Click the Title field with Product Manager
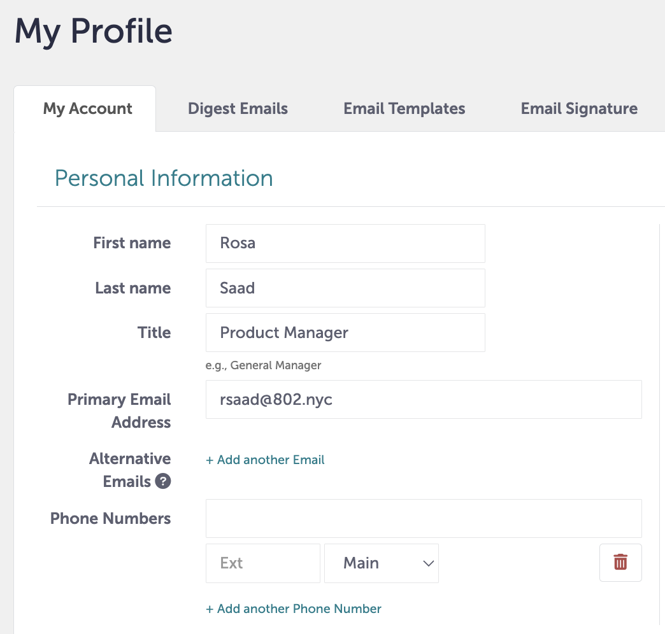The image size is (665, 634). pyautogui.click(x=345, y=332)
